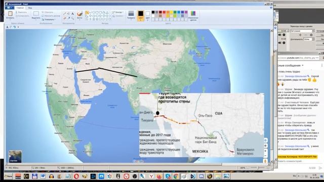The width and height of the screenshot is (324, 182).
Task: Open the OBS scene transition combo box
Action: tap(303, 31)
